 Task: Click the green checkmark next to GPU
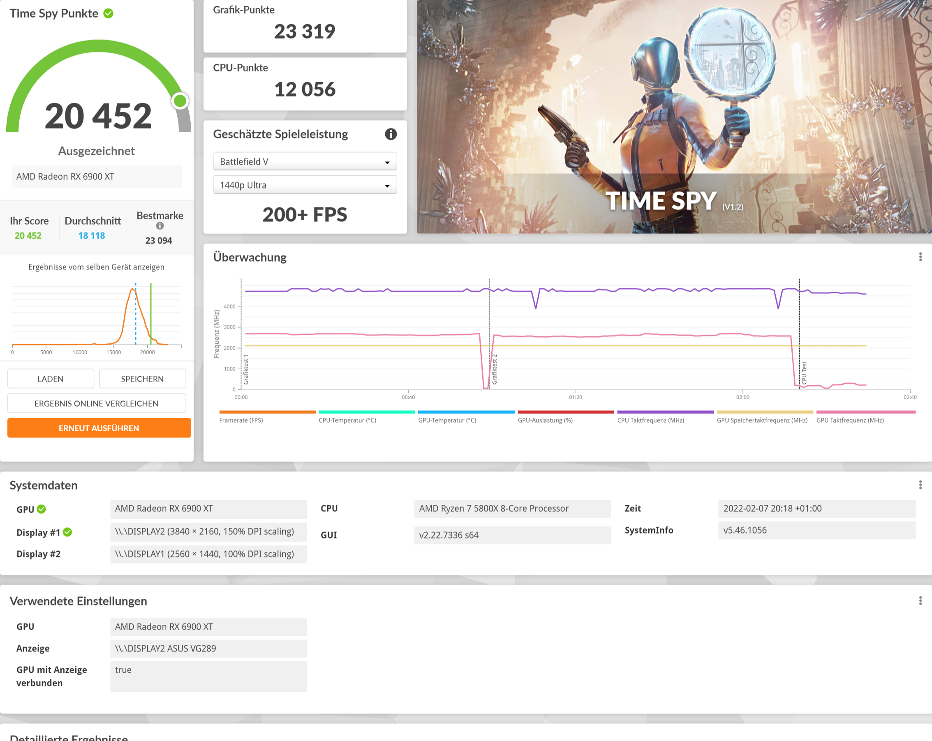[42, 509]
